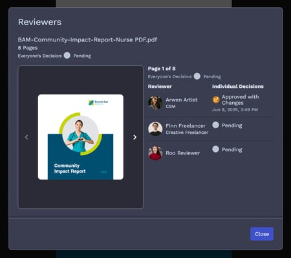Click the CSM role label
The width and height of the screenshot is (291, 258).
coord(171,106)
